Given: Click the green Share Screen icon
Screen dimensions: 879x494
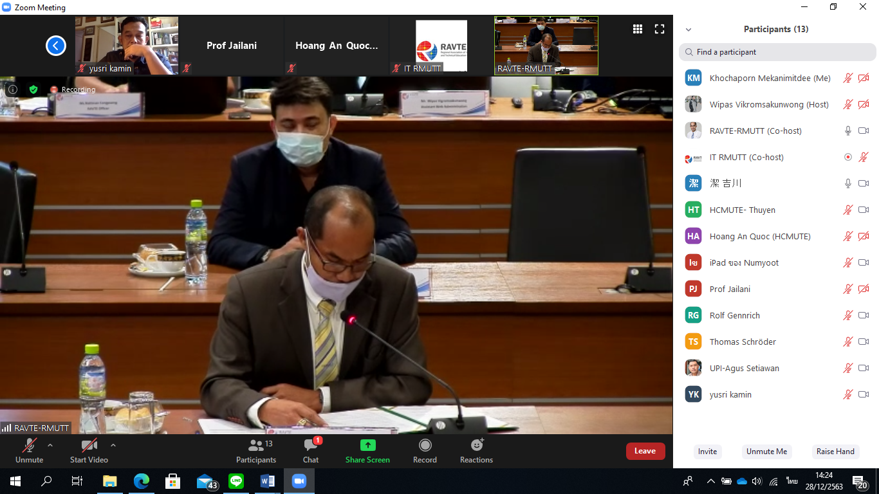Looking at the screenshot, I should (x=367, y=445).
